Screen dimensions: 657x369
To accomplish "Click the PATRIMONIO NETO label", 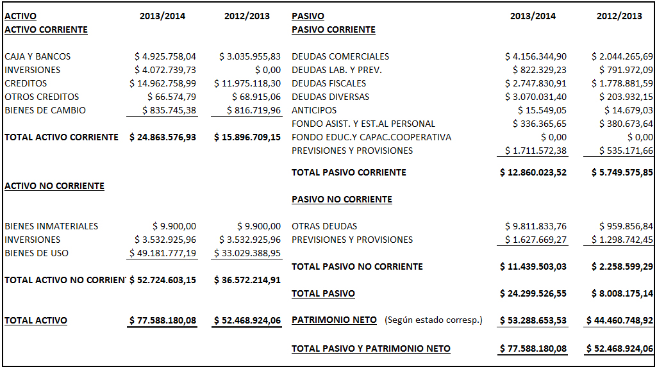I will pos(334,320).
